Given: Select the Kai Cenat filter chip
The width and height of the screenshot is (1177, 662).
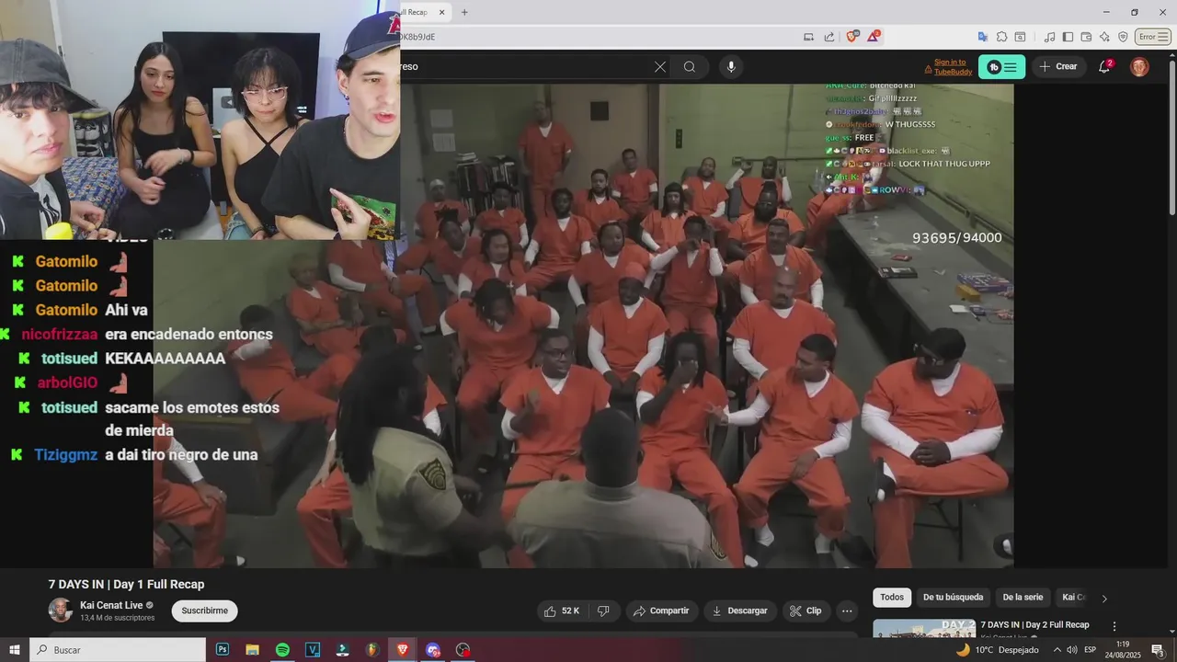Looking at the screenshot, I should pos(1074,598).
